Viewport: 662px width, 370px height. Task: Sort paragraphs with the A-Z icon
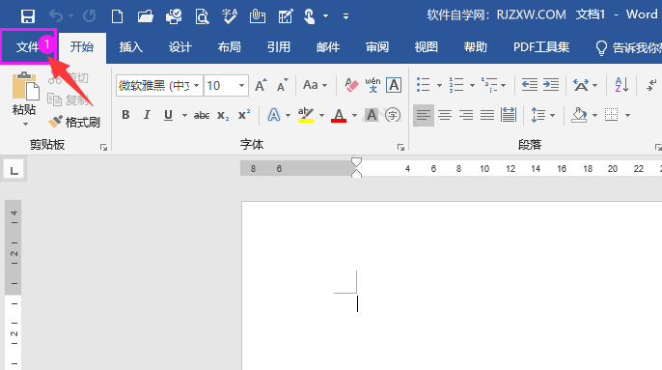(x=621, y=85)
